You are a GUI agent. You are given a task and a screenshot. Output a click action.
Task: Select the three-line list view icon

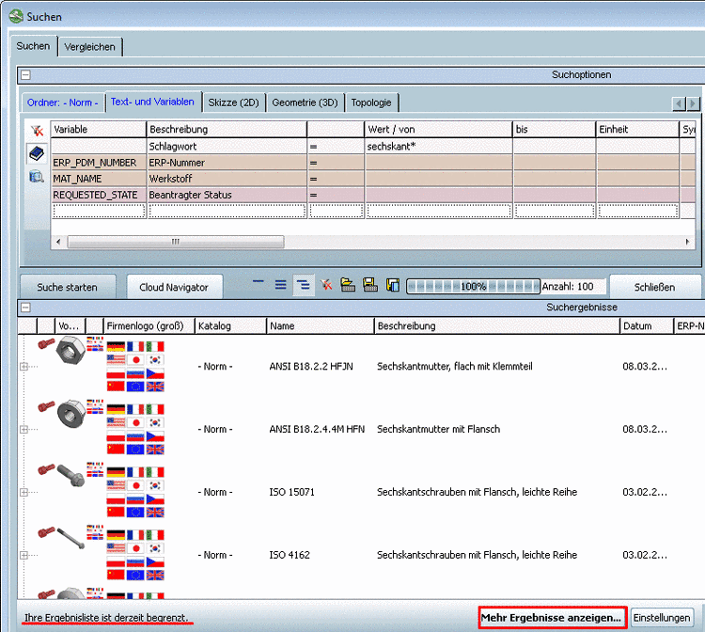pos(280,284)
